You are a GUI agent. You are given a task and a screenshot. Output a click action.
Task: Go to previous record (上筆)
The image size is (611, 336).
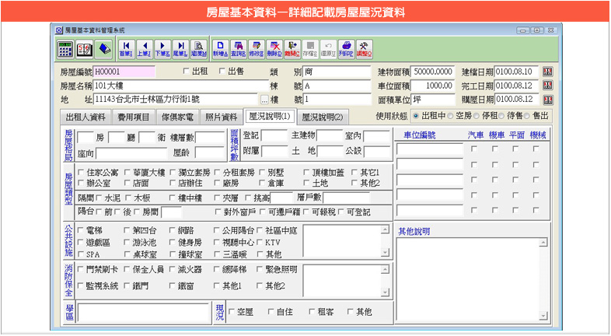(x=144, y=48)
